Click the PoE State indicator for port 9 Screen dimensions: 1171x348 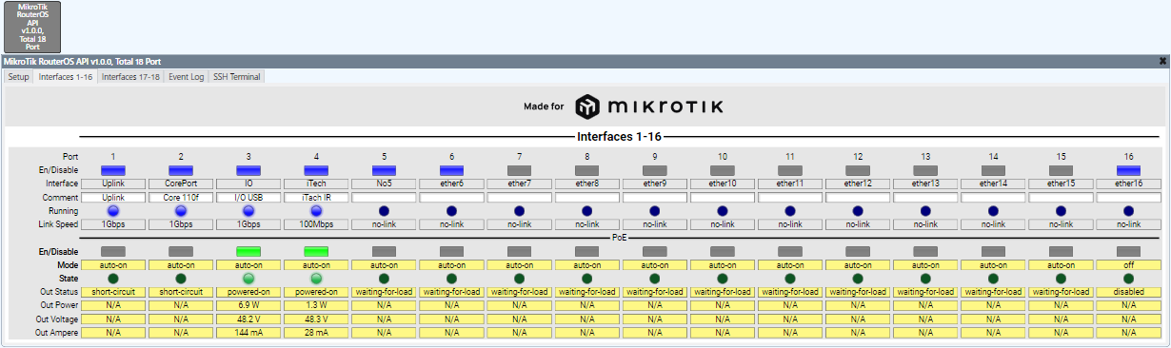655,278
